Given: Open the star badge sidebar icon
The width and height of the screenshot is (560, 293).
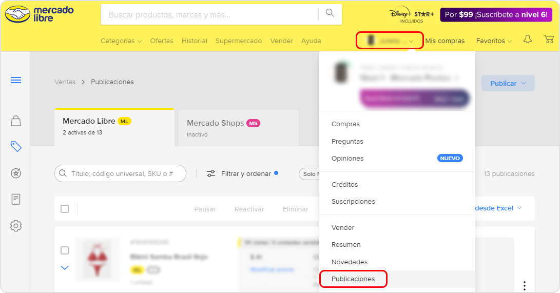Looking at the screenshot, I should coord(16,173).
